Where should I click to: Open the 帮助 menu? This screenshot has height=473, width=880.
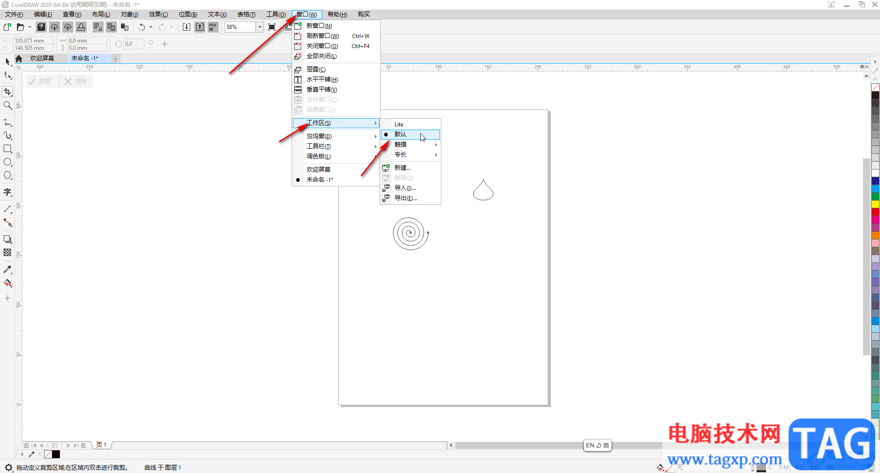tap(337, 14)
